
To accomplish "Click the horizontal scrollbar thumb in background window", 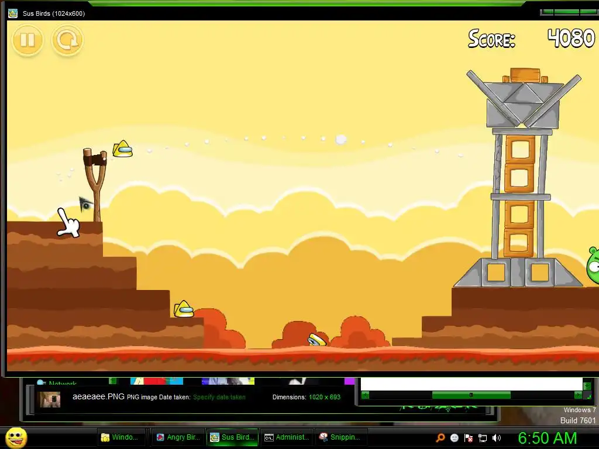I will coord(471,395).
